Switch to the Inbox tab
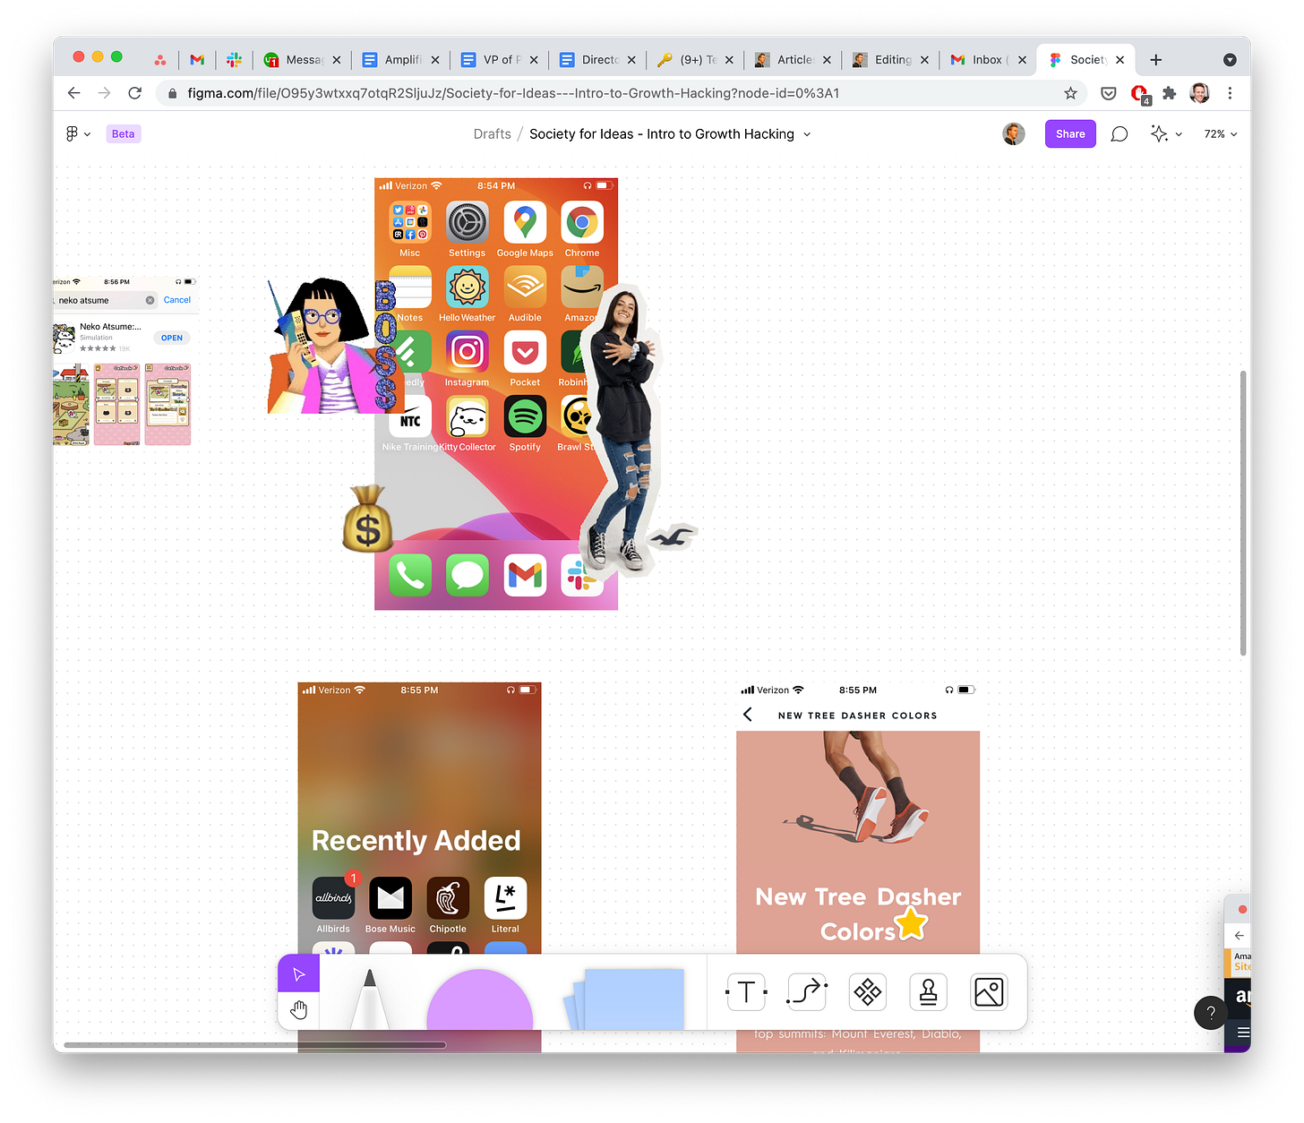 [989, 60]
